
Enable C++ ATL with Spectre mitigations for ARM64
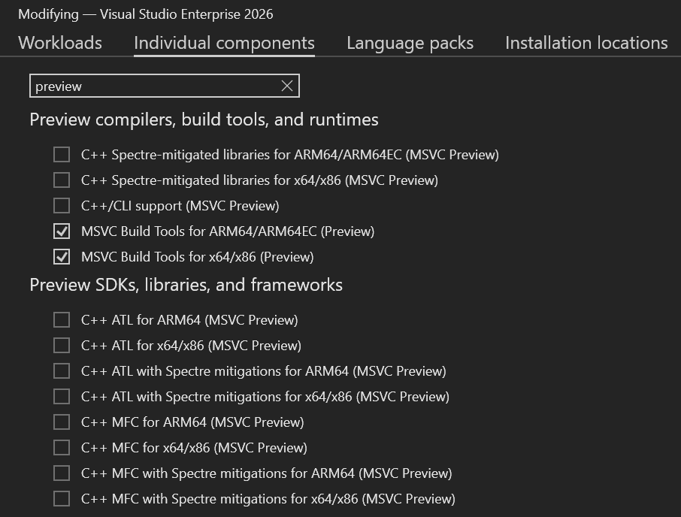point(61,370)
